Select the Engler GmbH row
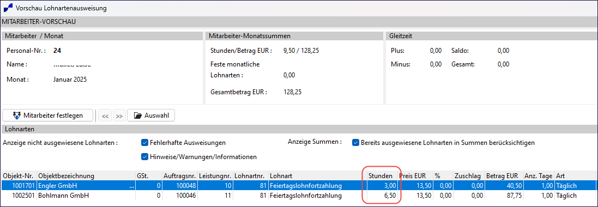 tap(298, 186)
